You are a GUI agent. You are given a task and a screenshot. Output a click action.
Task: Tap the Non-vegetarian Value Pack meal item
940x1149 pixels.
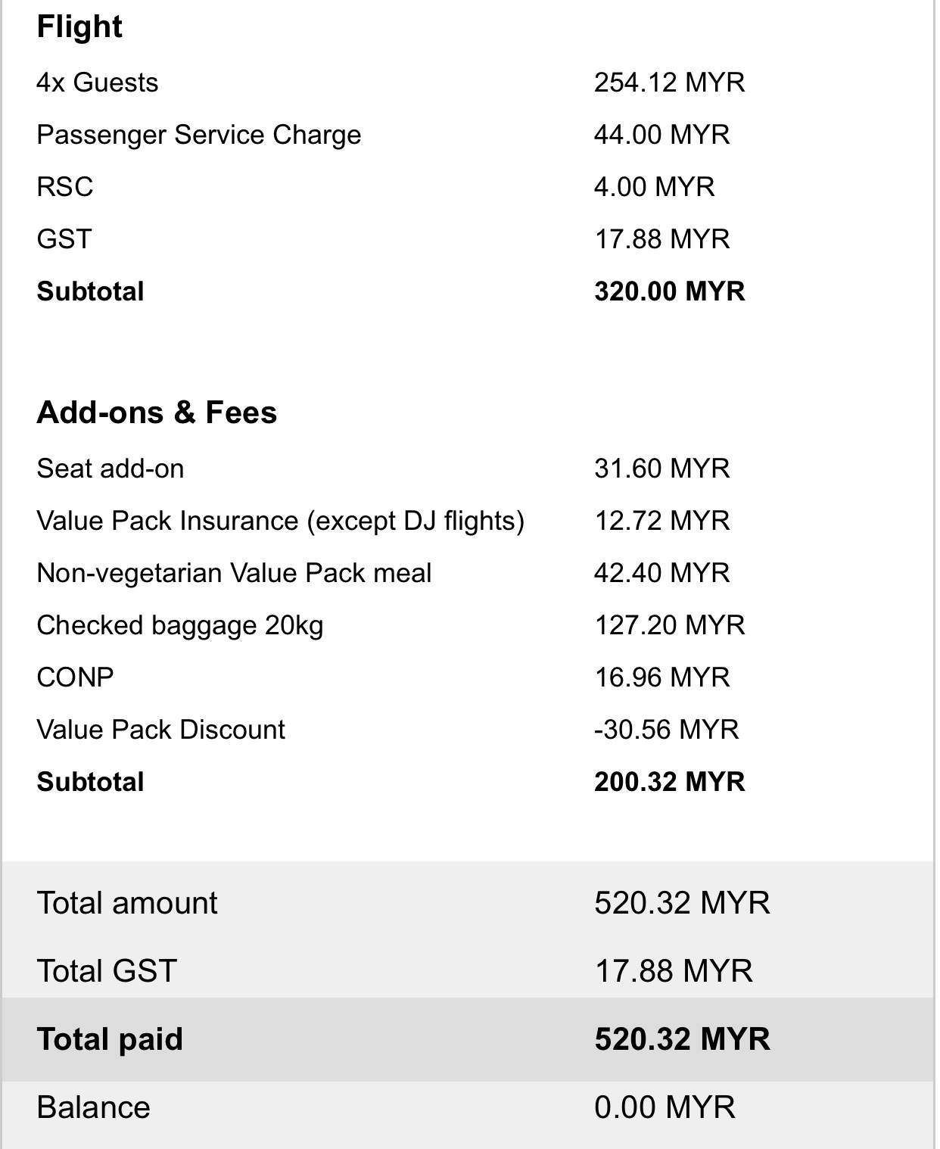[x=234, y=573]
